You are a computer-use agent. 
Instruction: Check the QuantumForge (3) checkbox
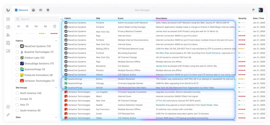(x=17, y=69)
